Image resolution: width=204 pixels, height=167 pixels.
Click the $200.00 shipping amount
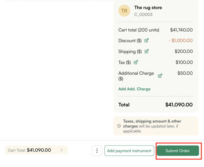tap(184, 51)
